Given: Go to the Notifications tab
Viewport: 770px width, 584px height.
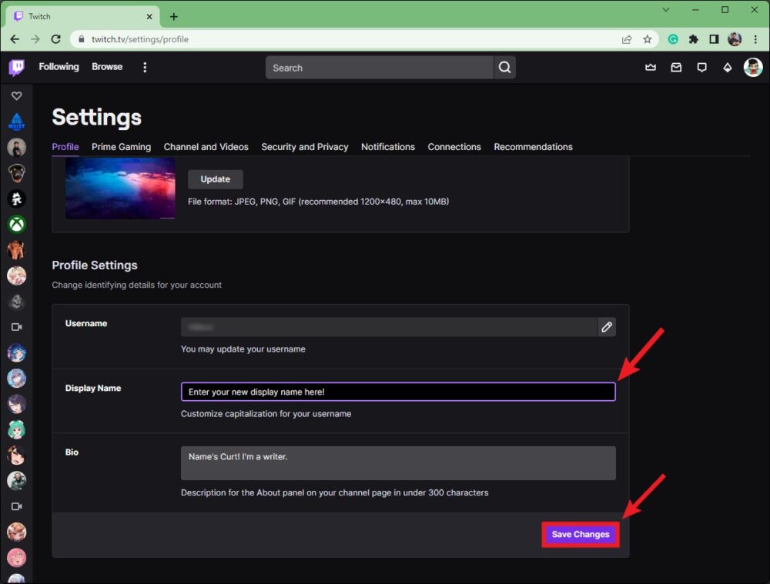Looking at the screenshot, I should 387,147.
